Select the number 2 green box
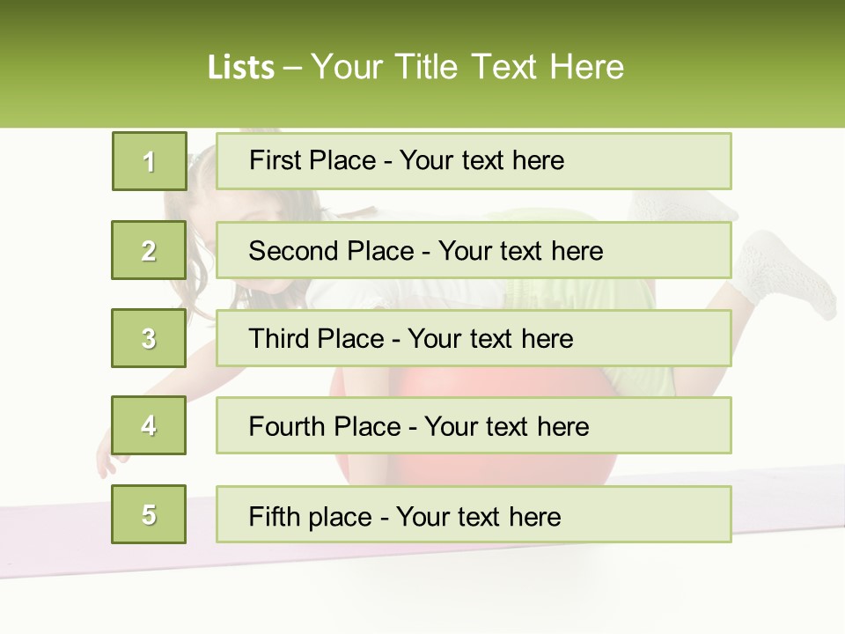This screenshot has width=845, height=634. pyautogui.click(x=149, y=250)
